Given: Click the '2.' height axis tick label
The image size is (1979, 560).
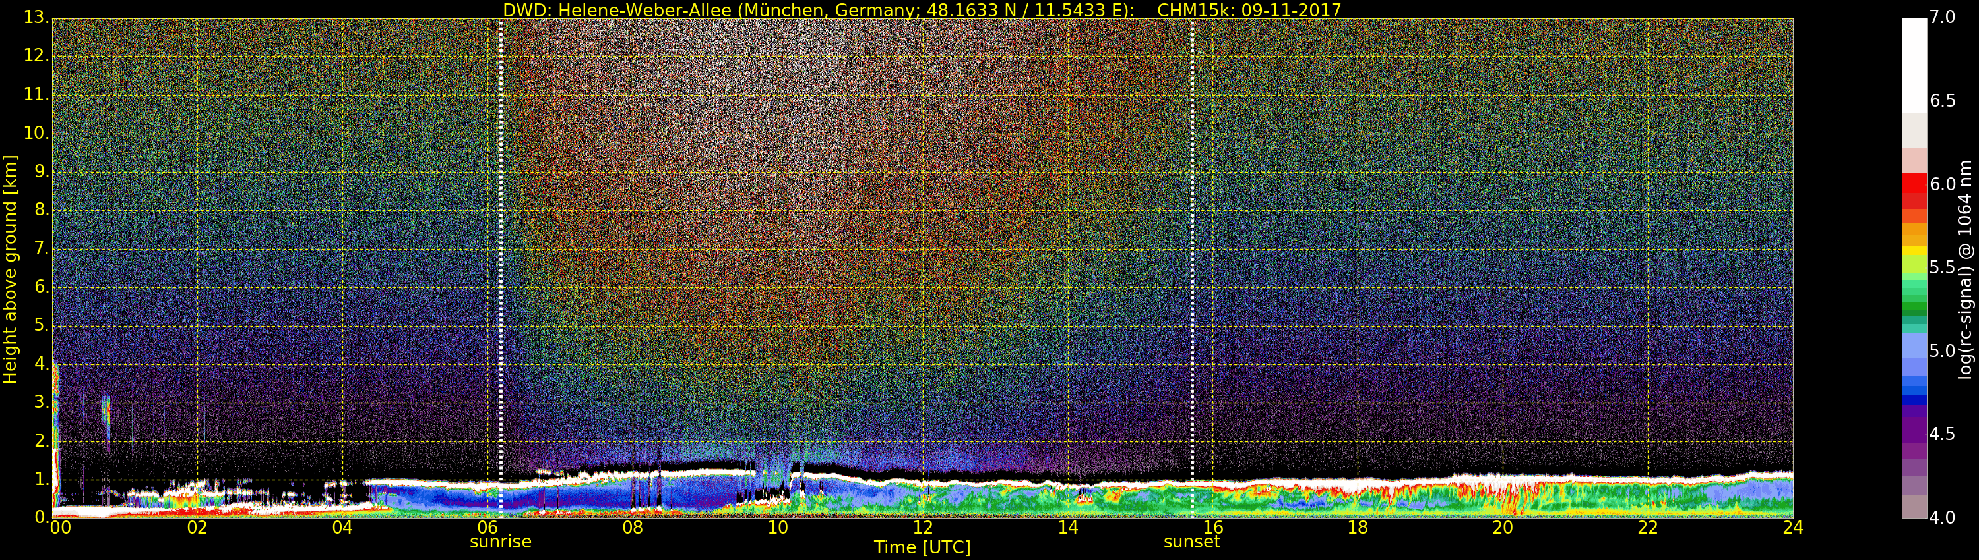Looking at the screenshot, I should point(42,441).
